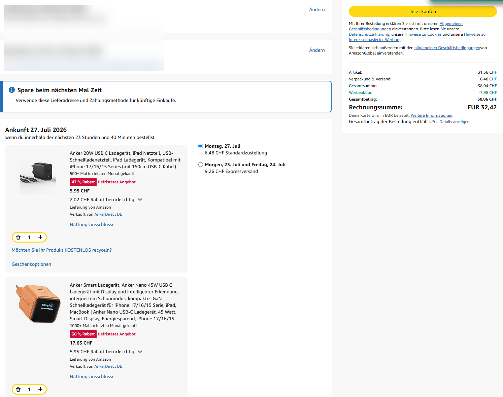Click the first Ändern link at top
Viewport: 503px width, 397px height.
(317, 9)
